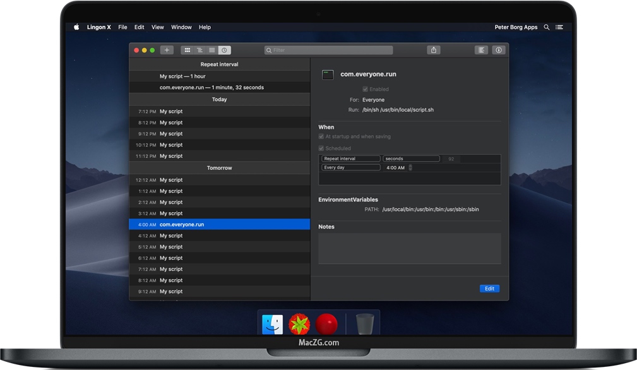Adjust the 4:00 AM time stepper
The height and width of the screenshot is (370, 637).
pos(410,167)
